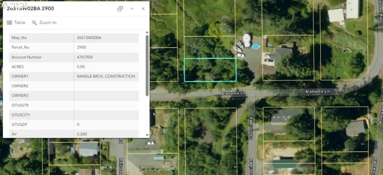Collapse the popup with the chevron up

[132, 9]
